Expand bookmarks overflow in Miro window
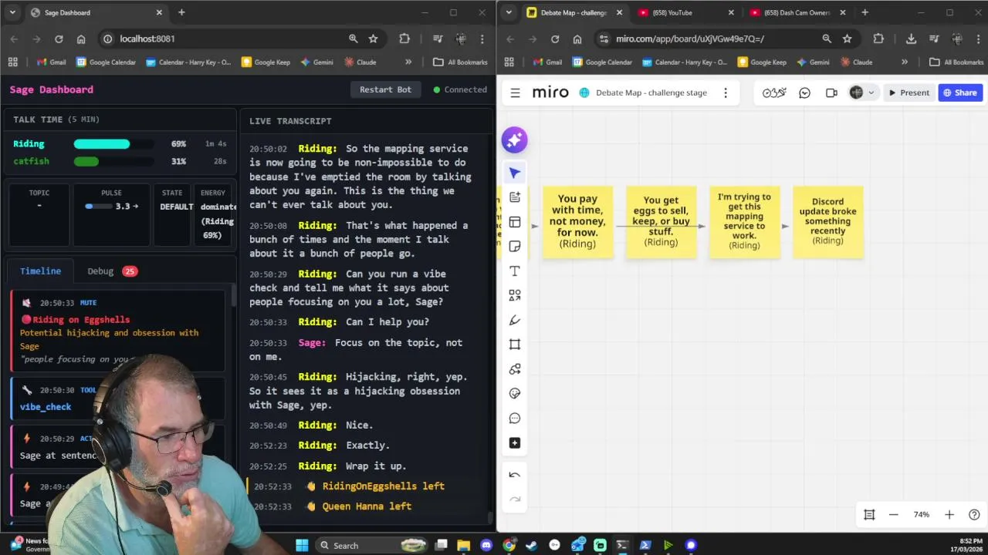This screenshot has width=988, height=555. click(905, 62)
